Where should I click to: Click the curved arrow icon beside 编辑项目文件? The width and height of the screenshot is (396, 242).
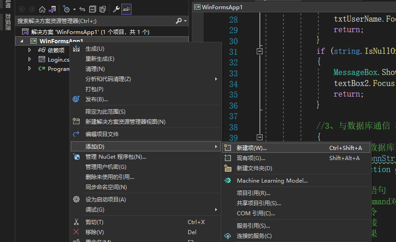[76, 134]
